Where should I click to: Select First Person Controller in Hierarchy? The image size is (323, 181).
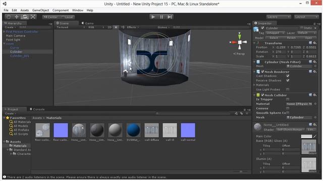click(22, 32)
